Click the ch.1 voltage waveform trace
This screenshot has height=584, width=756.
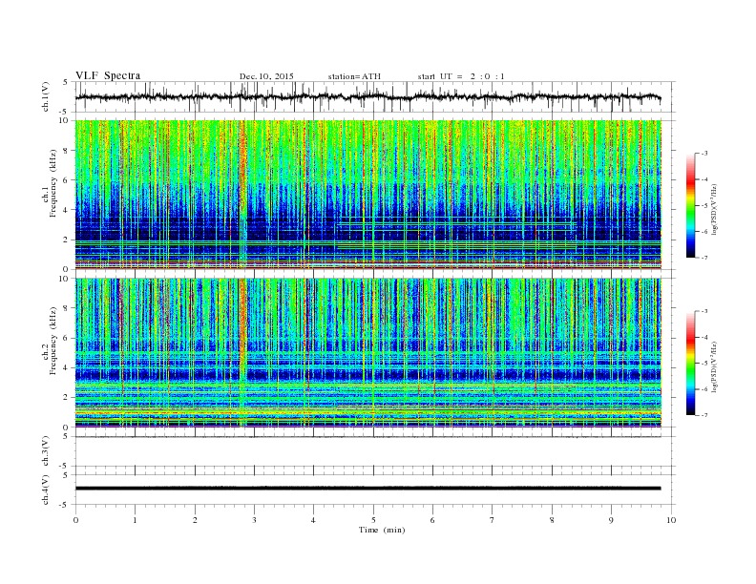click(367, 97)
